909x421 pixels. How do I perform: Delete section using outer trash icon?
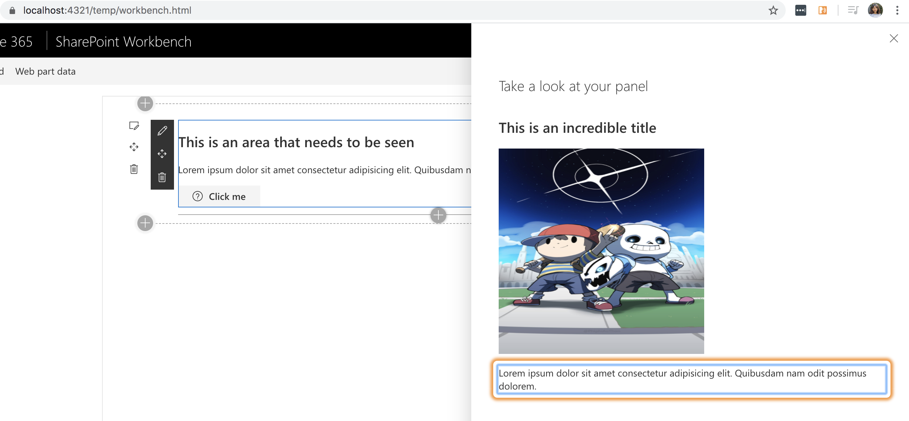[134, 169]
